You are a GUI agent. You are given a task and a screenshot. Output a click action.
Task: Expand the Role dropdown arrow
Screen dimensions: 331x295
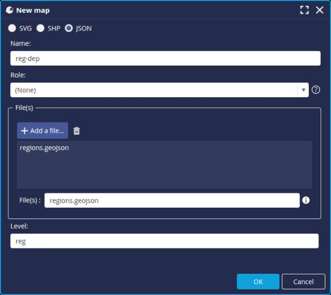303,90
